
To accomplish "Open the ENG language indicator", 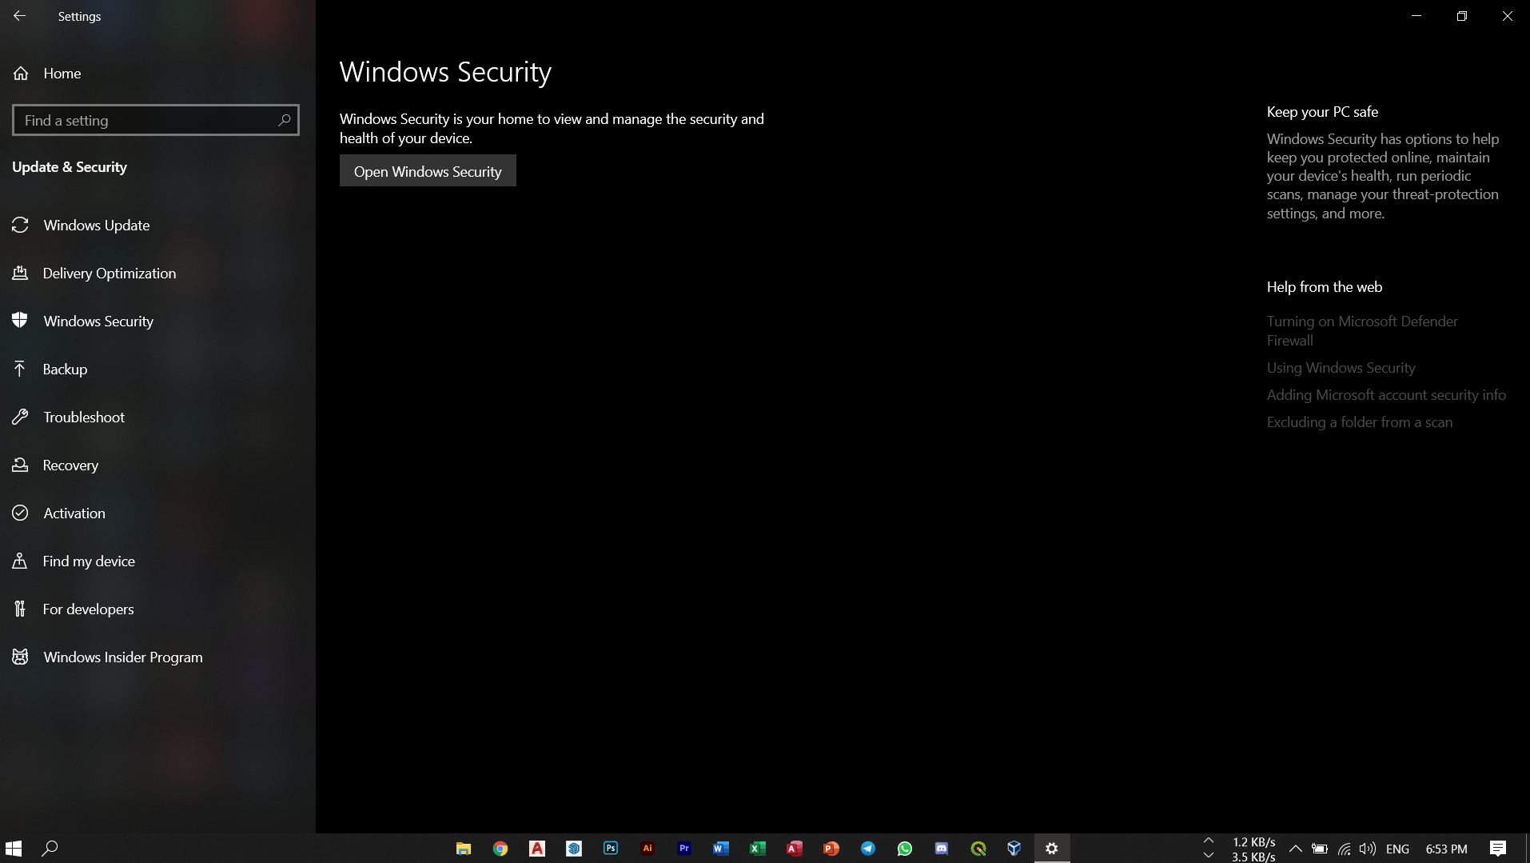I will coord(1399,849).
